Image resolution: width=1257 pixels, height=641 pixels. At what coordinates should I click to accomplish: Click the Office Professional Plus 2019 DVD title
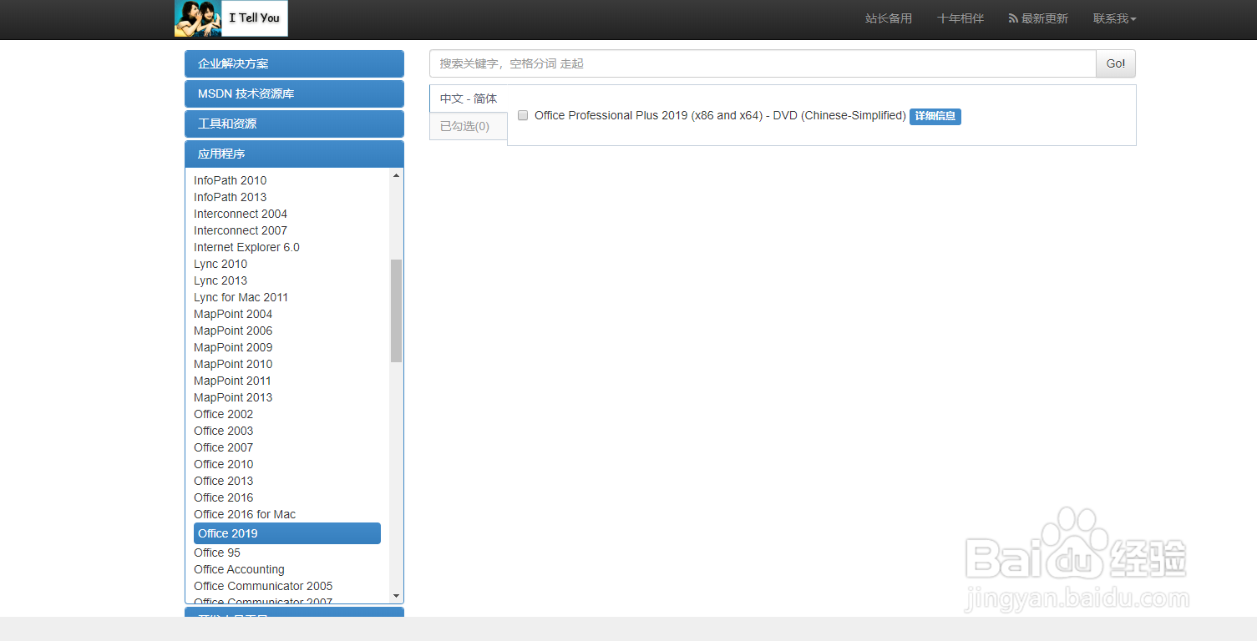tap(720, 115)
